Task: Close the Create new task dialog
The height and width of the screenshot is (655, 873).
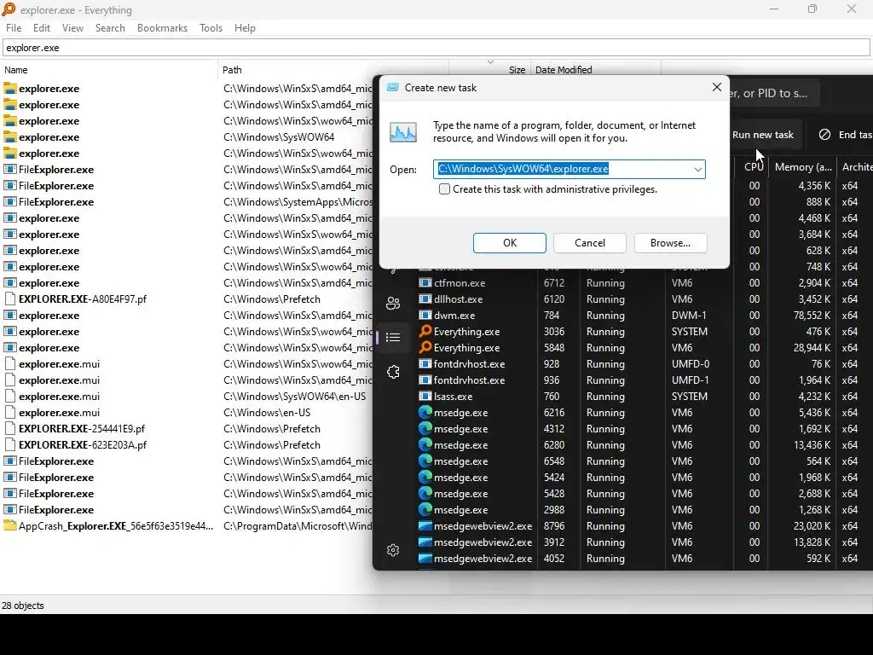Action: (717, 88)
